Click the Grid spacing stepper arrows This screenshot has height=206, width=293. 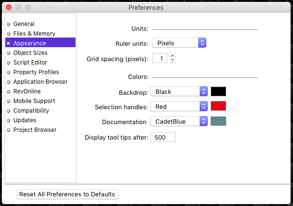click(173, 58)
